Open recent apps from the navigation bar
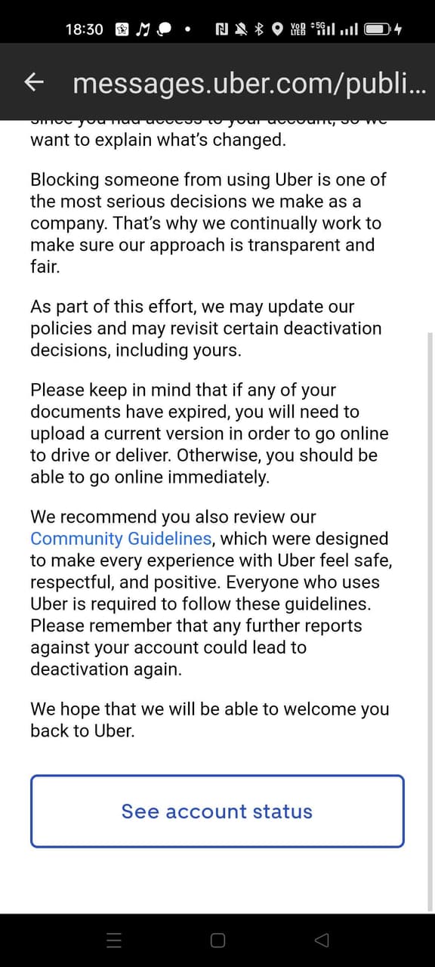 pos(113,940)
